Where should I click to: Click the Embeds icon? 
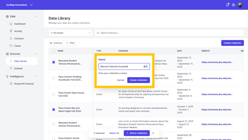tap(11, 68)
